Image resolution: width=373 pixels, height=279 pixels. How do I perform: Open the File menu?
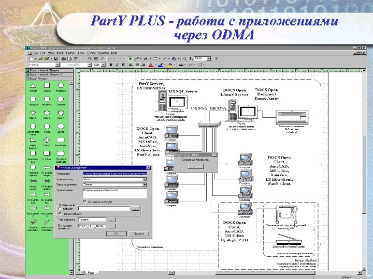tap(36, 53)
